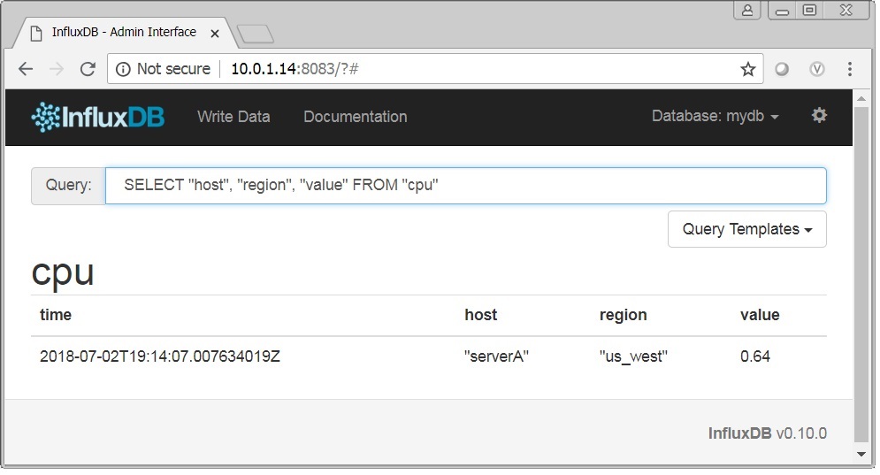Screen dimensions: 880x475
Task: Click the InfluxDB logo
Action: coord(97,118)
